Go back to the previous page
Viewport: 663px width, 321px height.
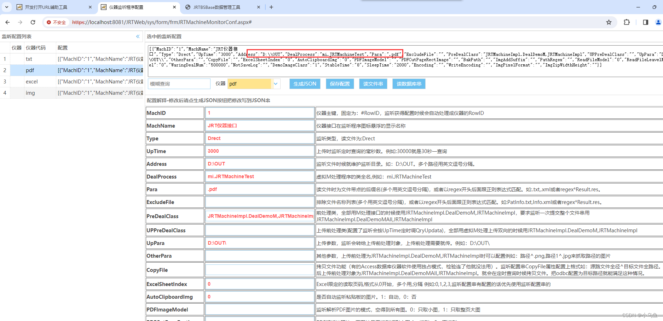[x=7, y=22]
